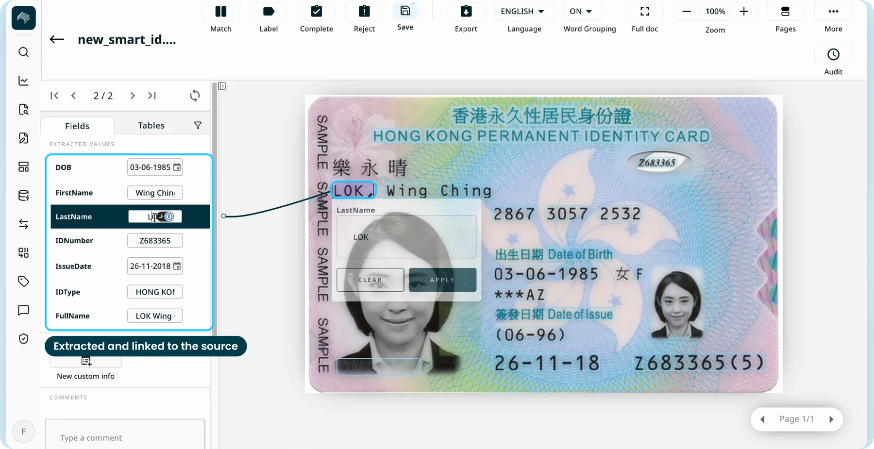Reject the document
The width and height of the screenshot is (874, 449).
[x=364, y=12]
